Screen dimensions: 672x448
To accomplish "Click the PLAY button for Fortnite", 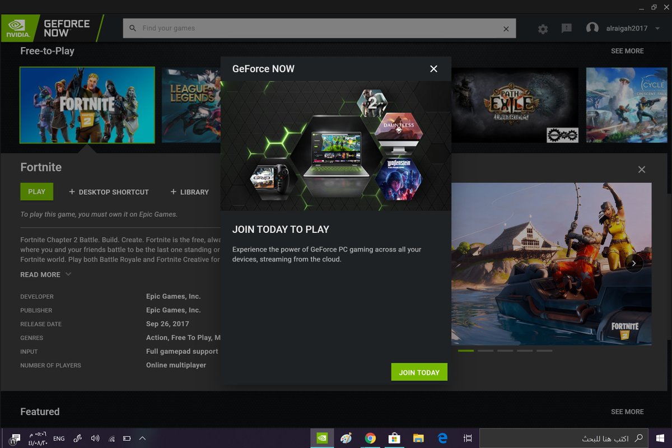I will (x=36, y=192).
